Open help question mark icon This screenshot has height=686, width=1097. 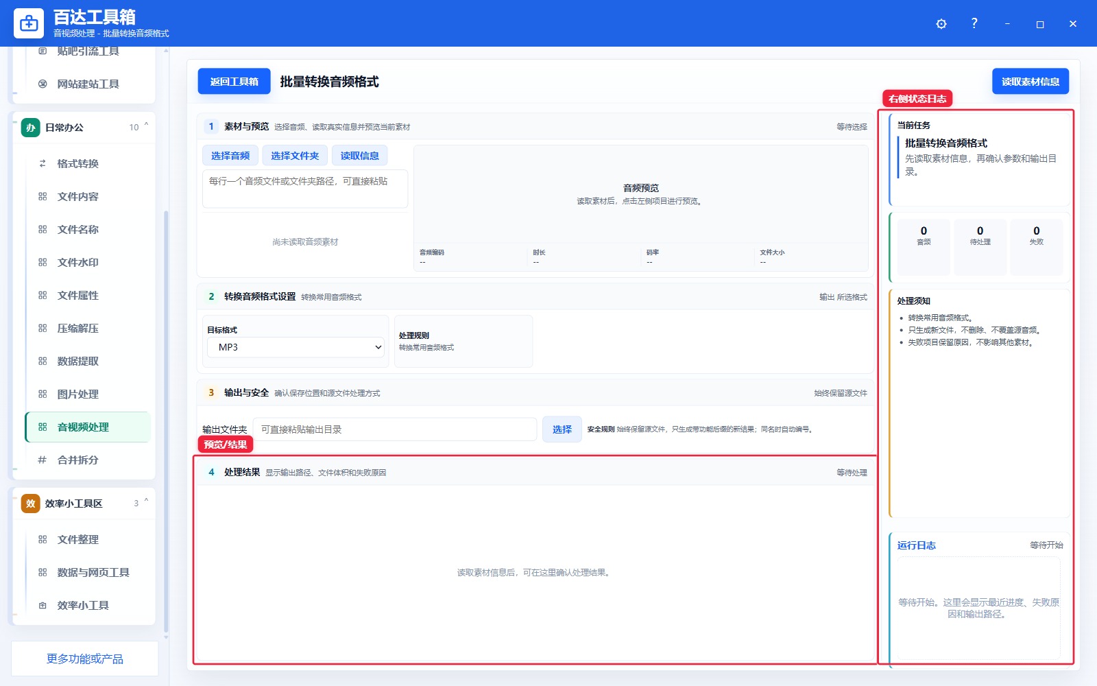[974, 23]
